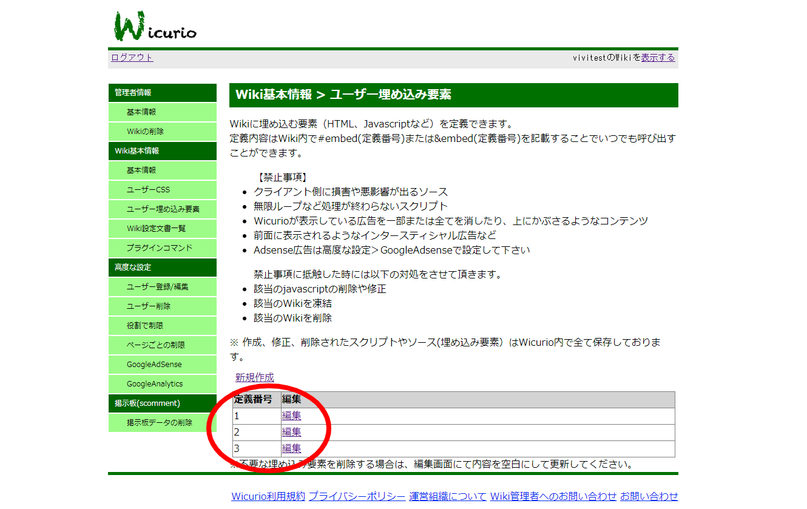
Task: Open Wiki設定文書一覧 menu item
Action: [x=156, y=229]
